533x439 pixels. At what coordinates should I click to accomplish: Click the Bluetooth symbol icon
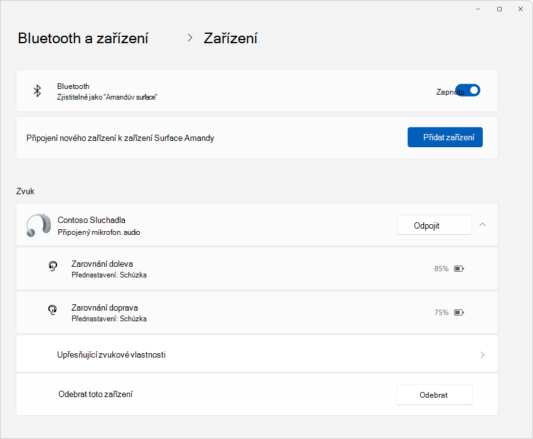37,91
